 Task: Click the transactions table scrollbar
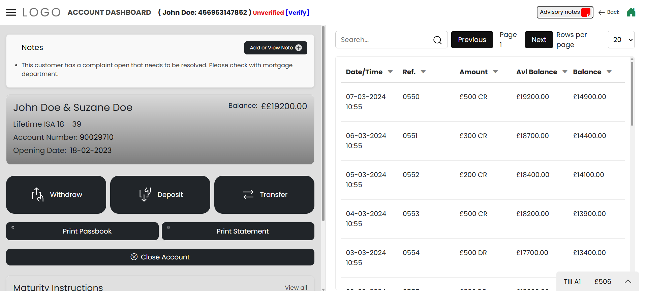(x=632, y=94)
